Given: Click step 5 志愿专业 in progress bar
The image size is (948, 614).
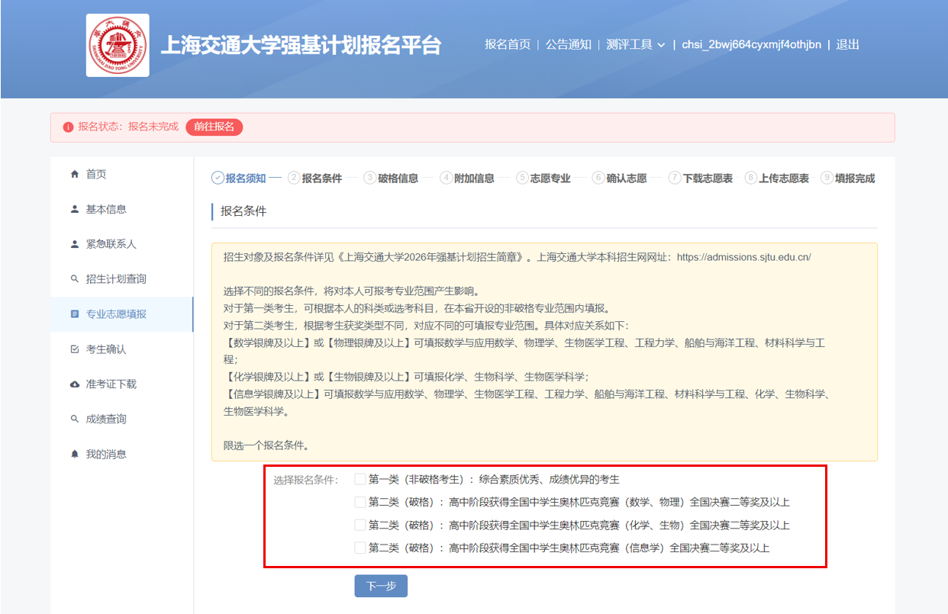Looking at the screenshot, I should coord(550,178).
